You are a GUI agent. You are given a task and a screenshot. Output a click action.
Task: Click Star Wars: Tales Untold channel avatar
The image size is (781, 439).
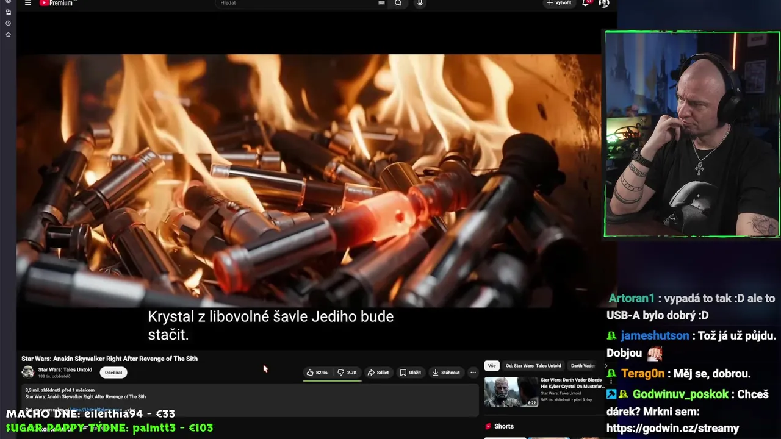pos(27,373)
